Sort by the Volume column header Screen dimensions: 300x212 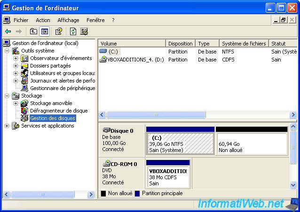click(x=132, y=44)
